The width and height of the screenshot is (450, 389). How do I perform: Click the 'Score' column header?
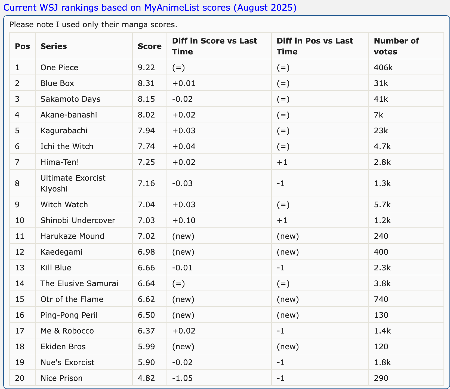pos(150,46)
